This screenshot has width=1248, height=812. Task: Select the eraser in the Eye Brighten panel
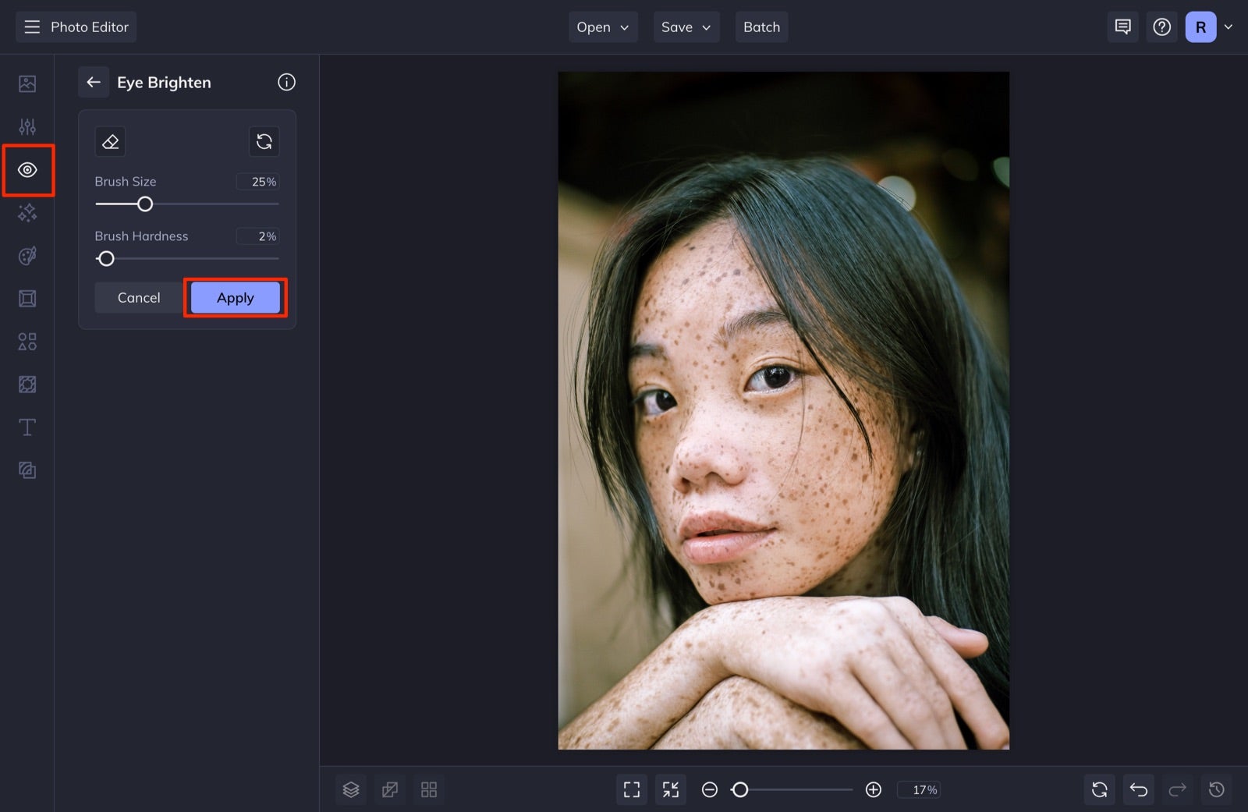110,141
